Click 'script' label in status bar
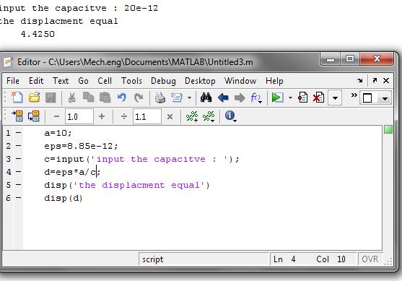Viewport: 402px width, 281px height. pyautogui.click(x=153, y=259)
